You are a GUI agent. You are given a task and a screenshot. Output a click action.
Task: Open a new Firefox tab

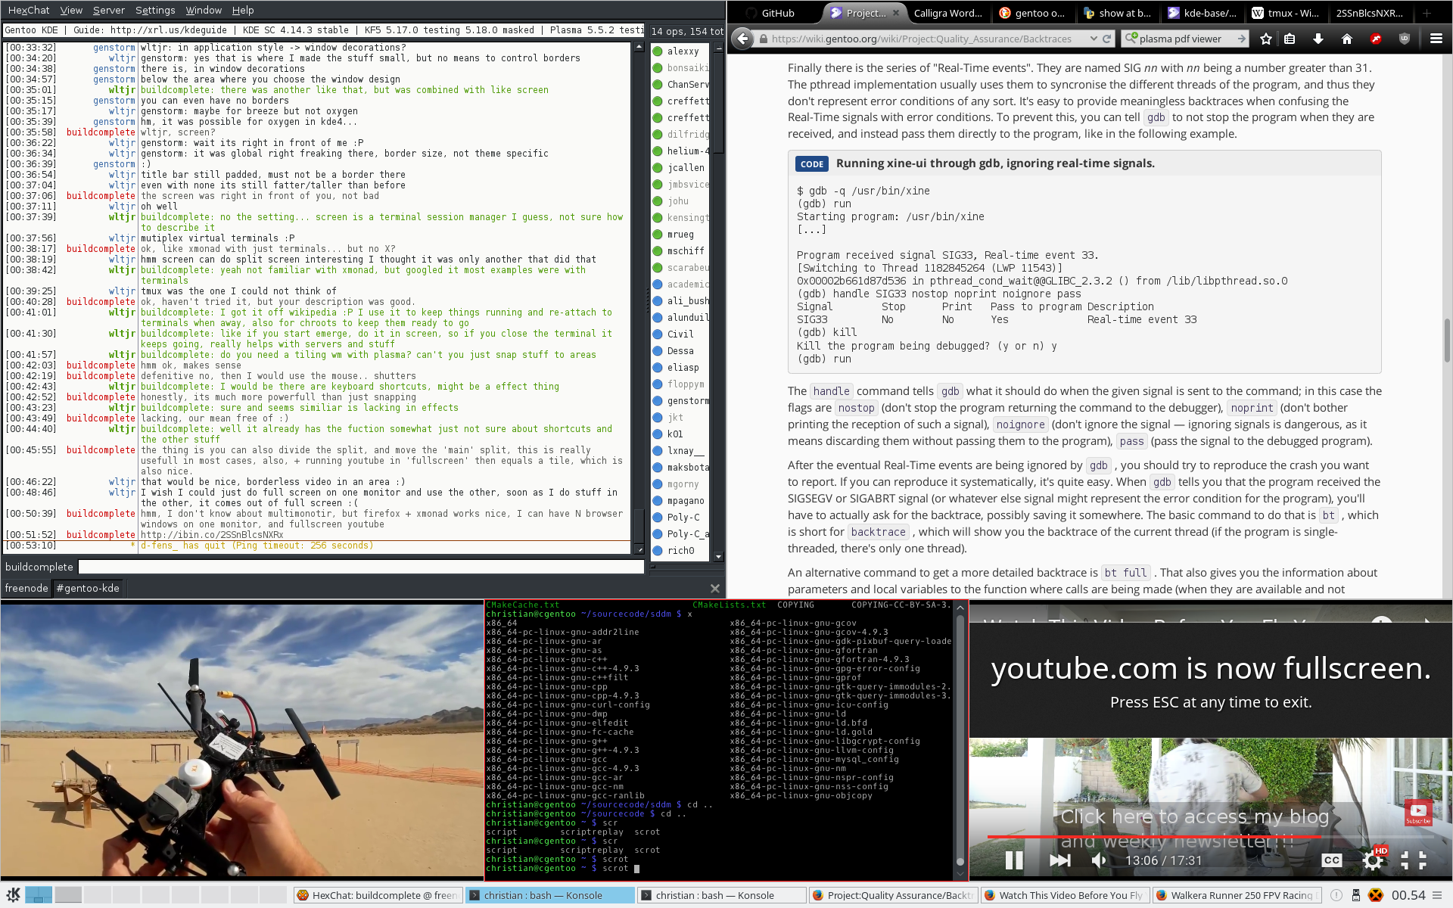click(1427, 13)
